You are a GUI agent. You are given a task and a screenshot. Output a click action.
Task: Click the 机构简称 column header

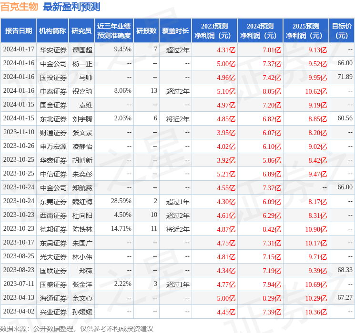pyautogui.click(x=52, y=30)
